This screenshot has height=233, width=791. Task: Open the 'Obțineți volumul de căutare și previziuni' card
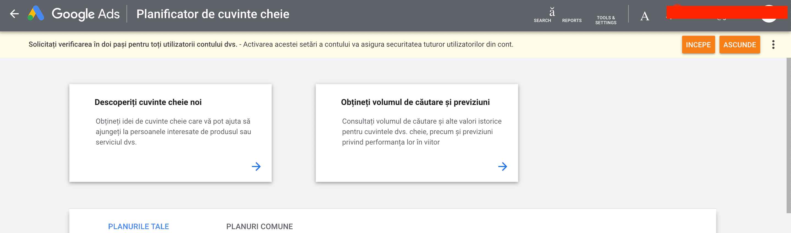point(417,132)
